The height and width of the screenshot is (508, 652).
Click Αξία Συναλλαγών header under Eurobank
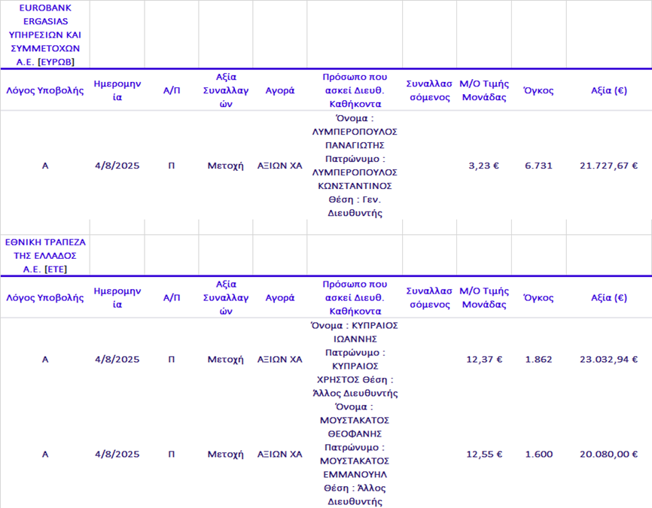(226, 90)
